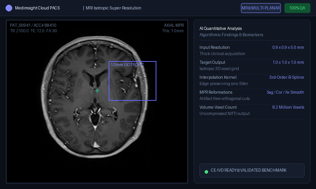
Task: Click the Input Resolution row
Action: (x=252, y=50)
